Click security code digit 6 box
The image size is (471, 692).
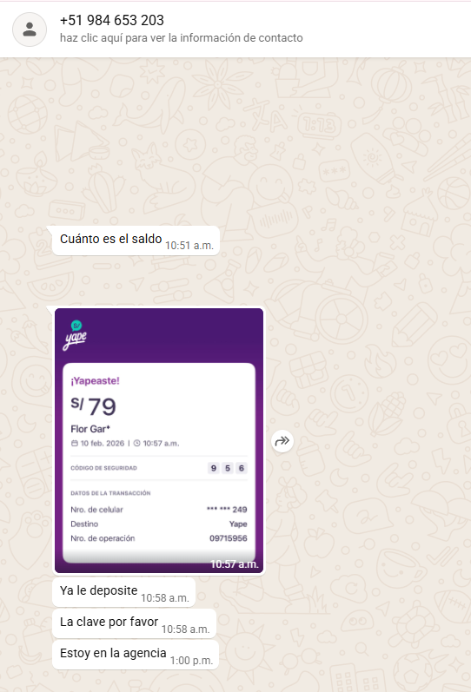coord(242,468)
